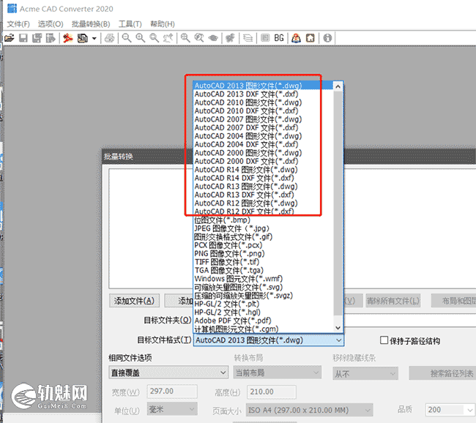Select AutoCAD 2004 DXF 文件(*.dxf) option

click(x=263, y=144)
